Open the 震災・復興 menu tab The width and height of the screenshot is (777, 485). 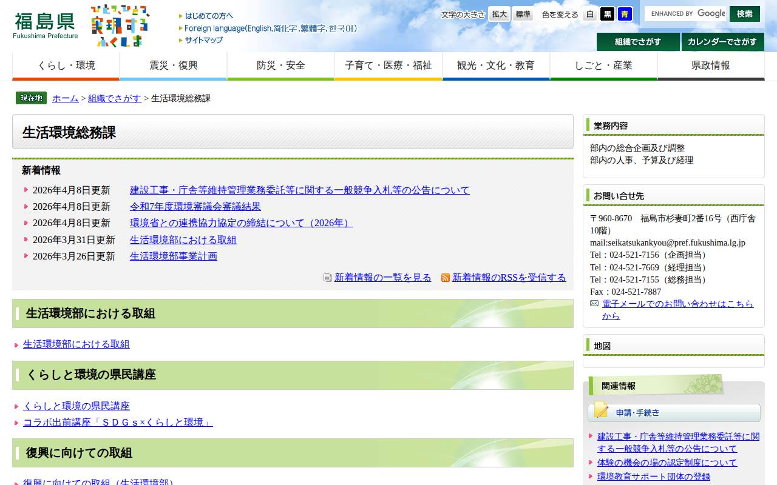point(174,66)
